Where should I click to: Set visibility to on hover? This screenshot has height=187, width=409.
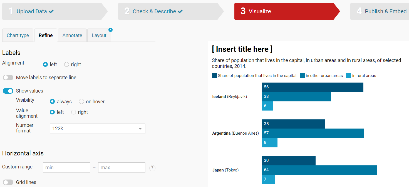[x=81, y=102]
